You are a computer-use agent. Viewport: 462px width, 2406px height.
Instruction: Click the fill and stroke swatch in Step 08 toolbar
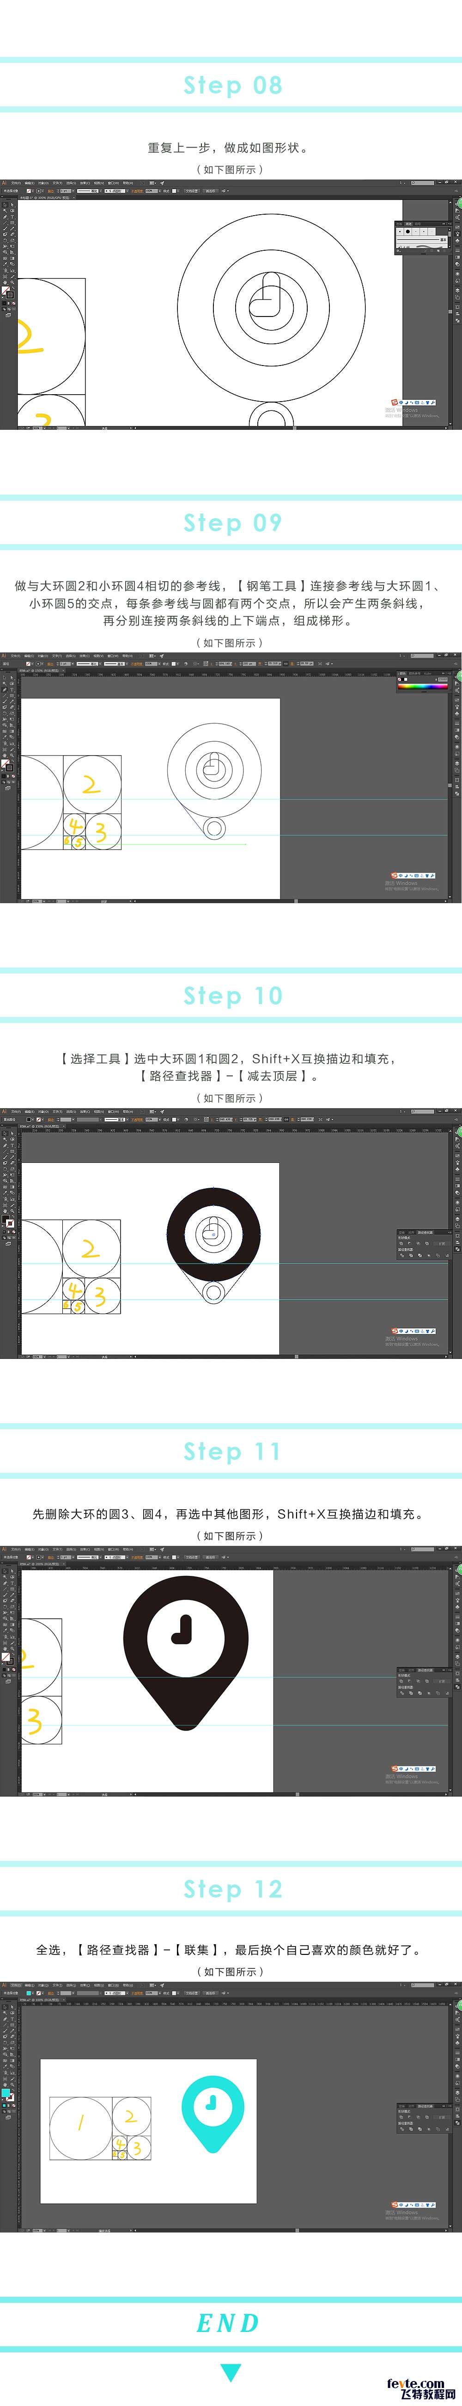point(6,292)
